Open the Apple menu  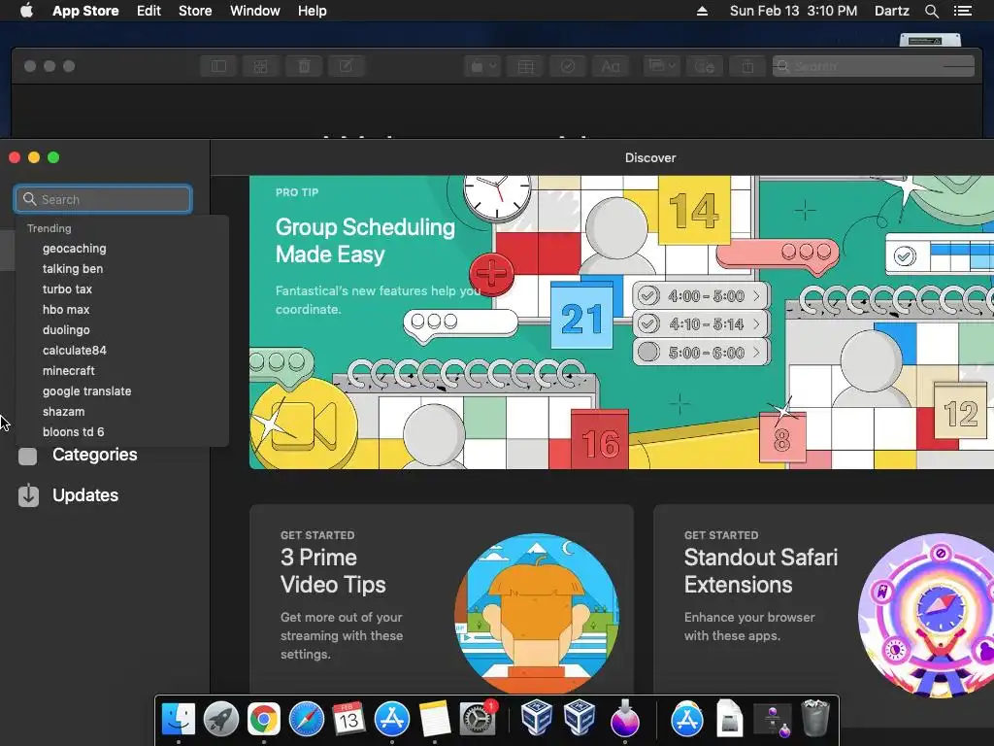pos(26,11)
